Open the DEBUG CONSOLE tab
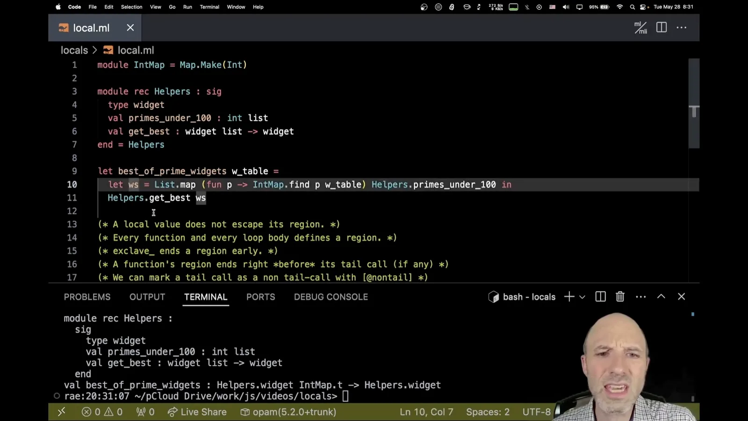The image size is (748, 421). 331,297
